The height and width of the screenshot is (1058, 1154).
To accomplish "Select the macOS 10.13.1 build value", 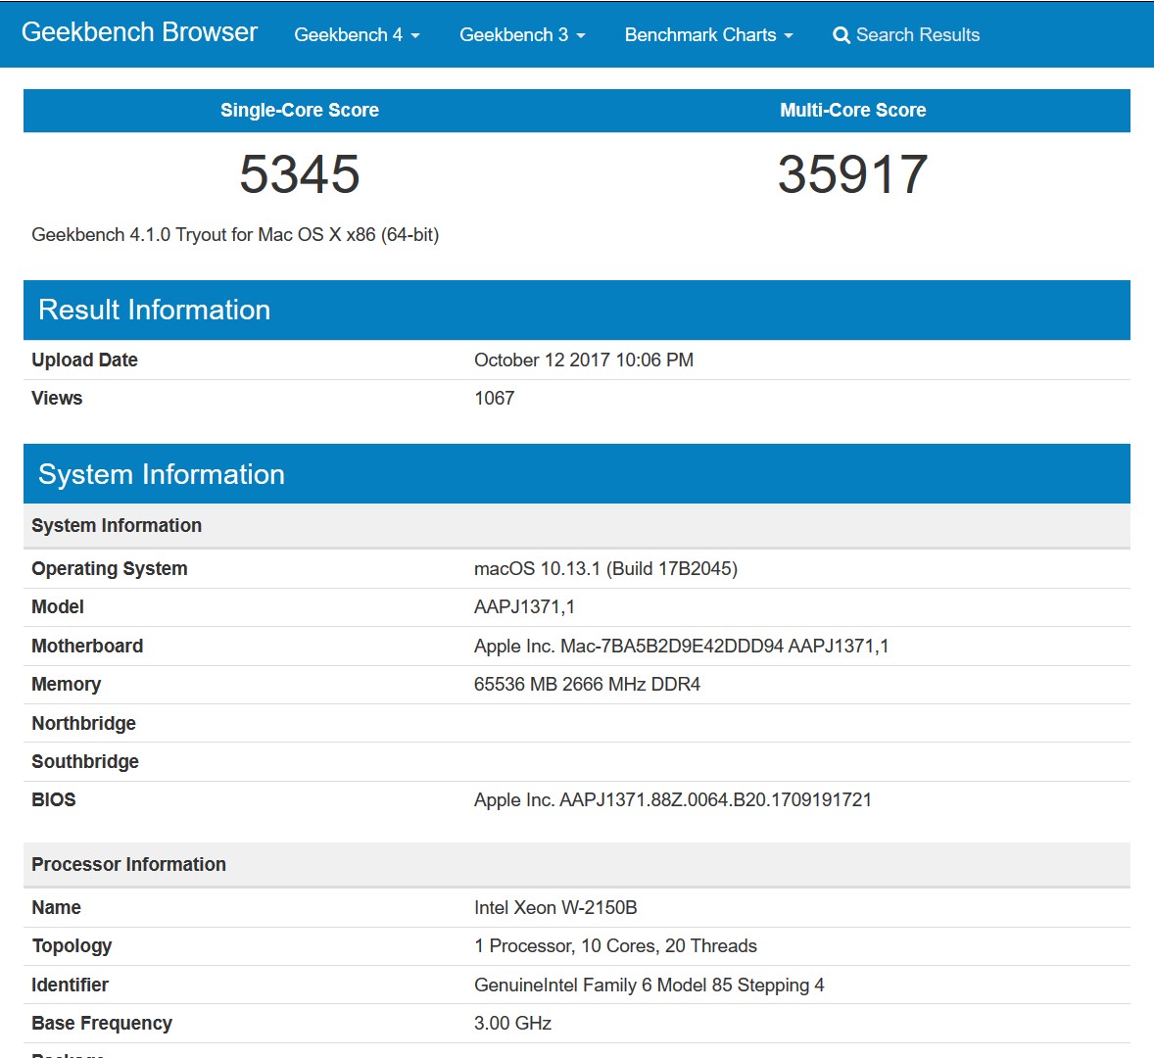I will click(x=605, y=569).
